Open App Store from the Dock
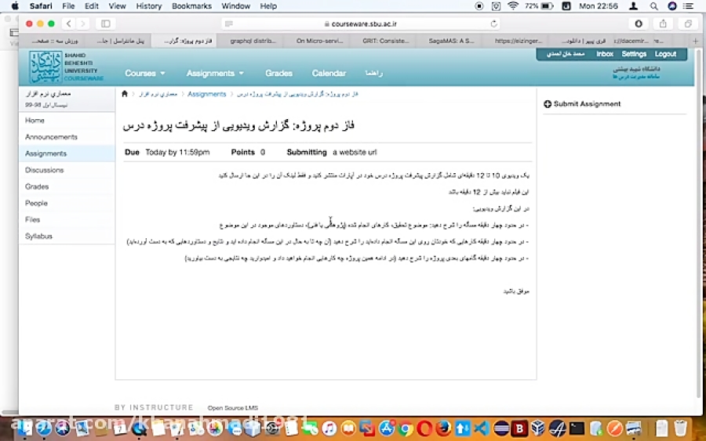The image size is (706, 441). tap(386, 428)
